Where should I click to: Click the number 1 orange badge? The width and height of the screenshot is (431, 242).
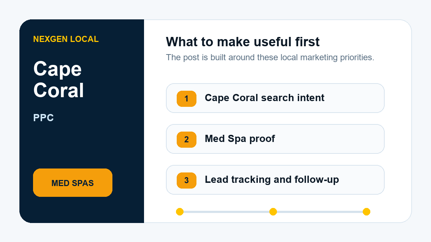(186, 99)
